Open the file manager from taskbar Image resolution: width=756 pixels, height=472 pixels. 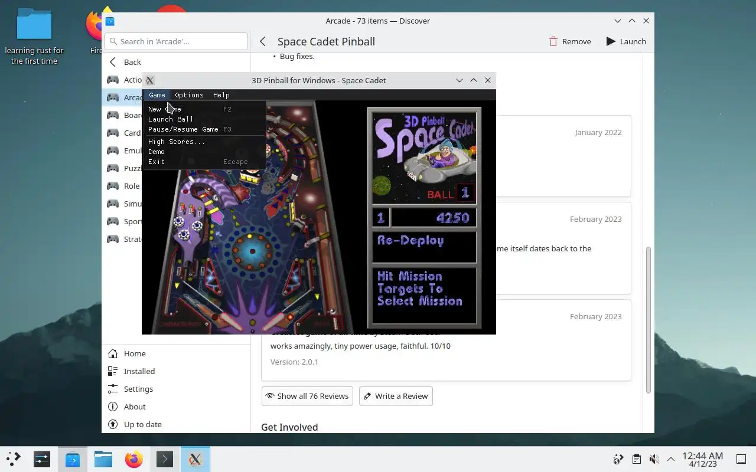[103, 459]
